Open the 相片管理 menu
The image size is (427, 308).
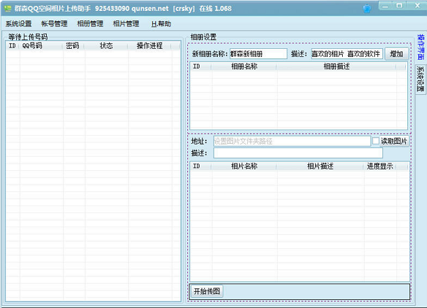tap(126, 24)
